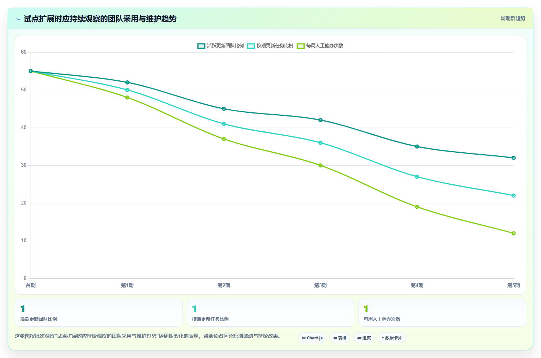Click the 0 y-axis tick label

click(25, 278)
